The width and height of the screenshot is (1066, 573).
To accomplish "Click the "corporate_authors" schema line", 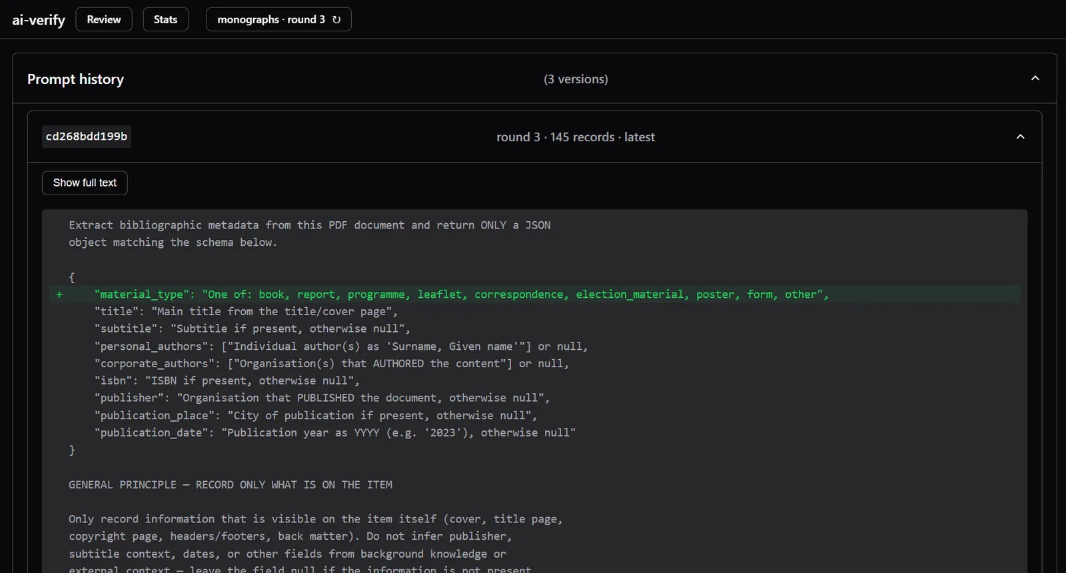I will [x=332, y=364].
